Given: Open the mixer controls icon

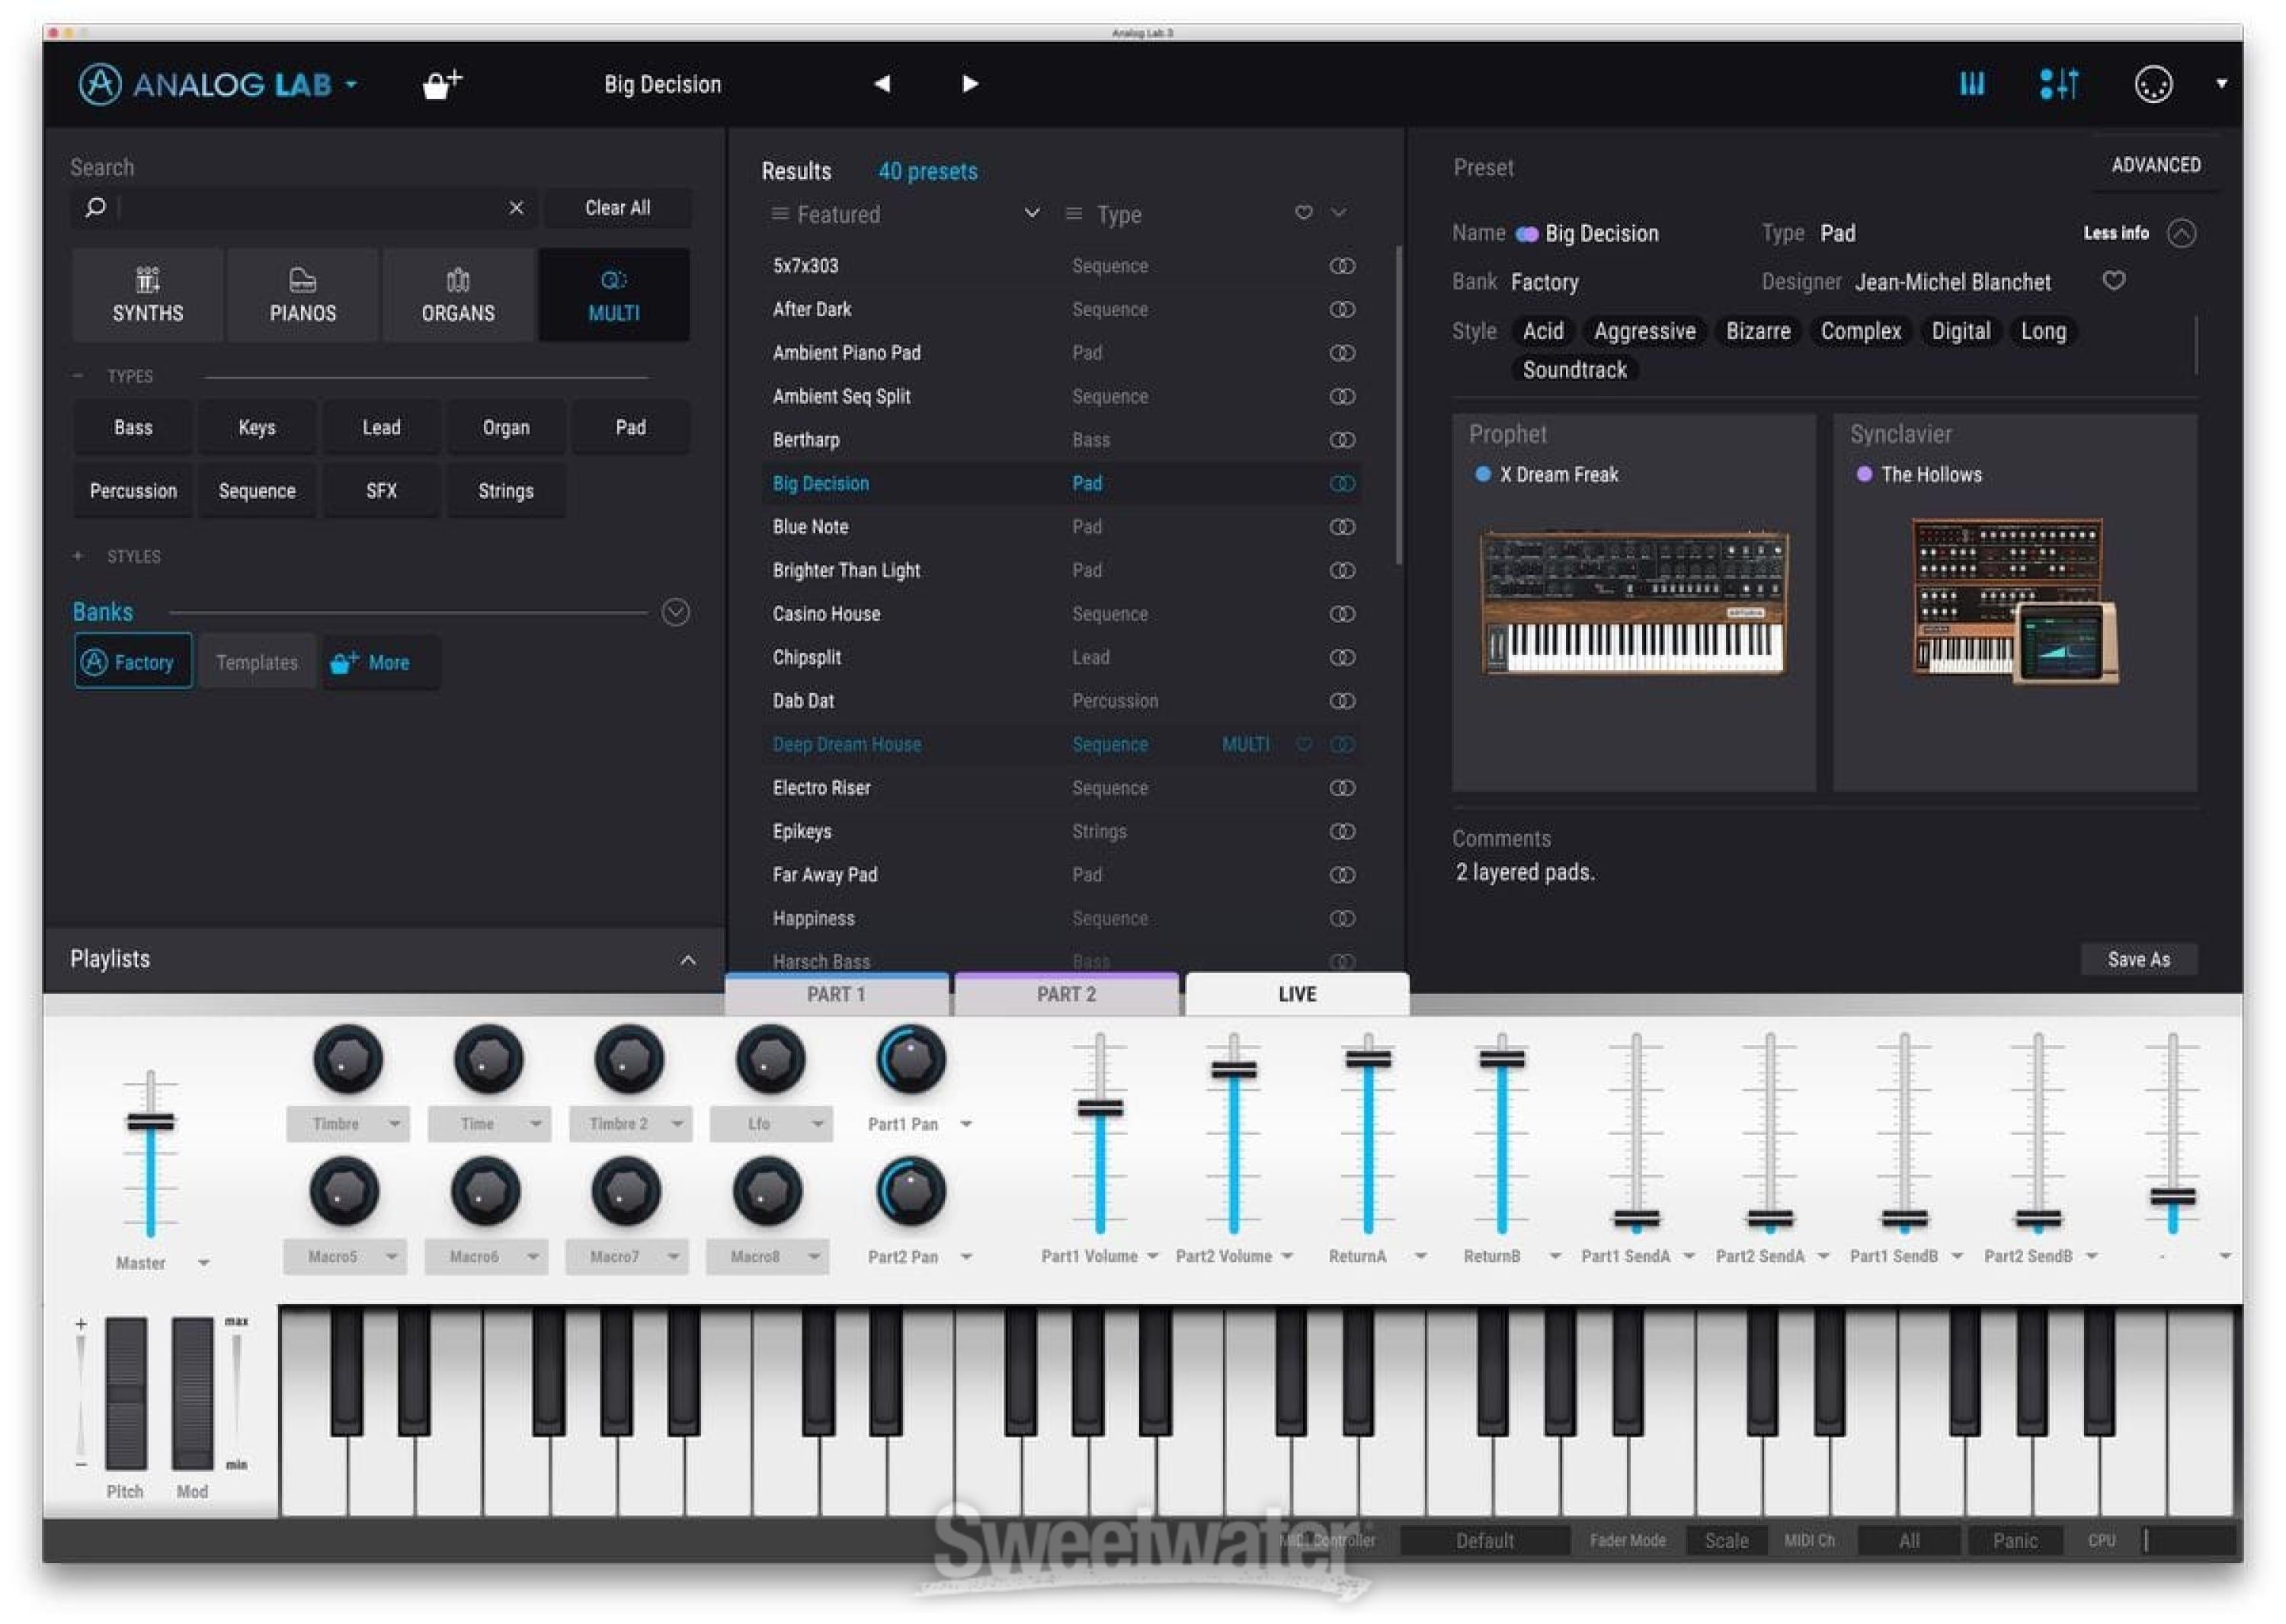Looking at the screenshot, I should click(2059, 84).
